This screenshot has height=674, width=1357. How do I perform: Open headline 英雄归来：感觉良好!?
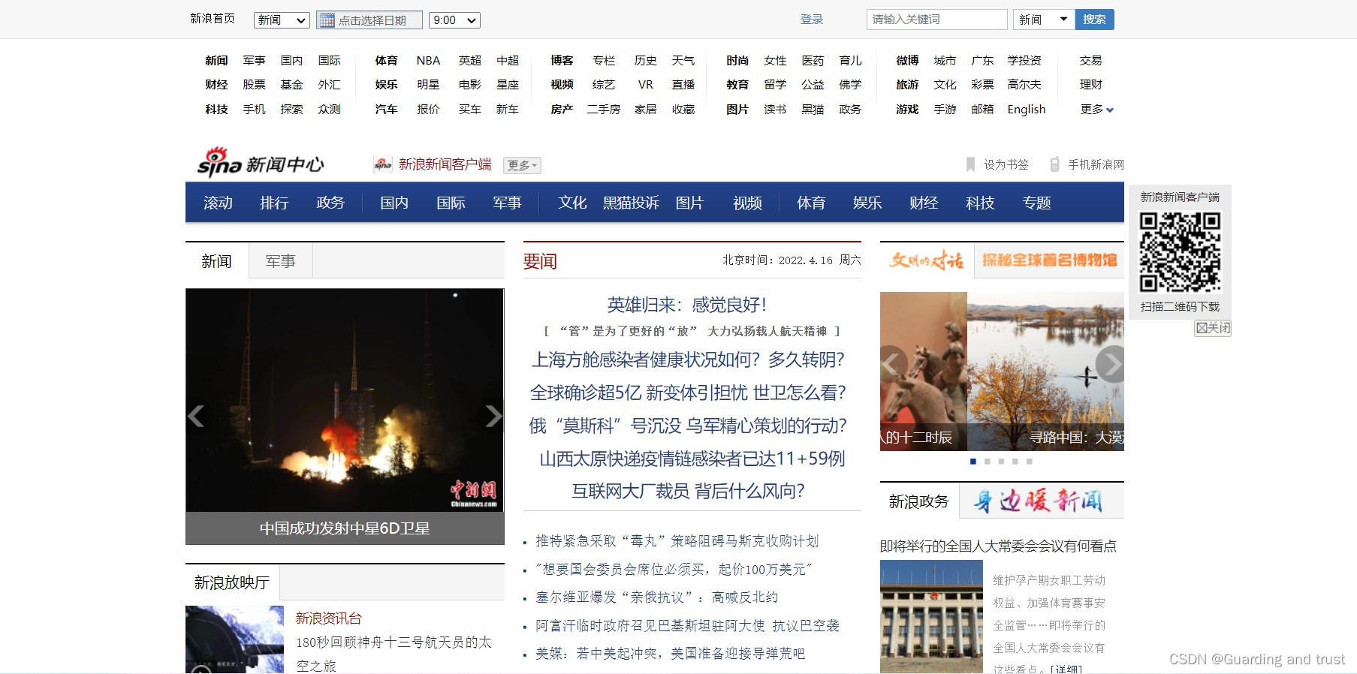coord(687,305)
